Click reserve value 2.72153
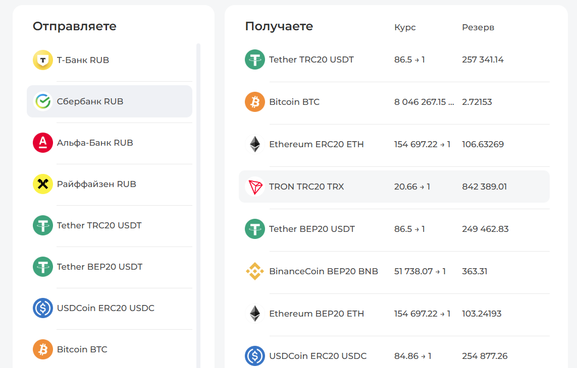577x368 pixels. click(x=477, y=102)
